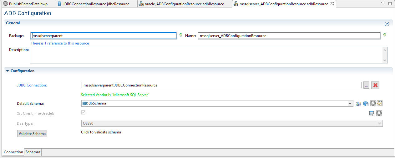Click the Validate Schema button
This screenshot has height=158, width=395.
click(32, 134)
